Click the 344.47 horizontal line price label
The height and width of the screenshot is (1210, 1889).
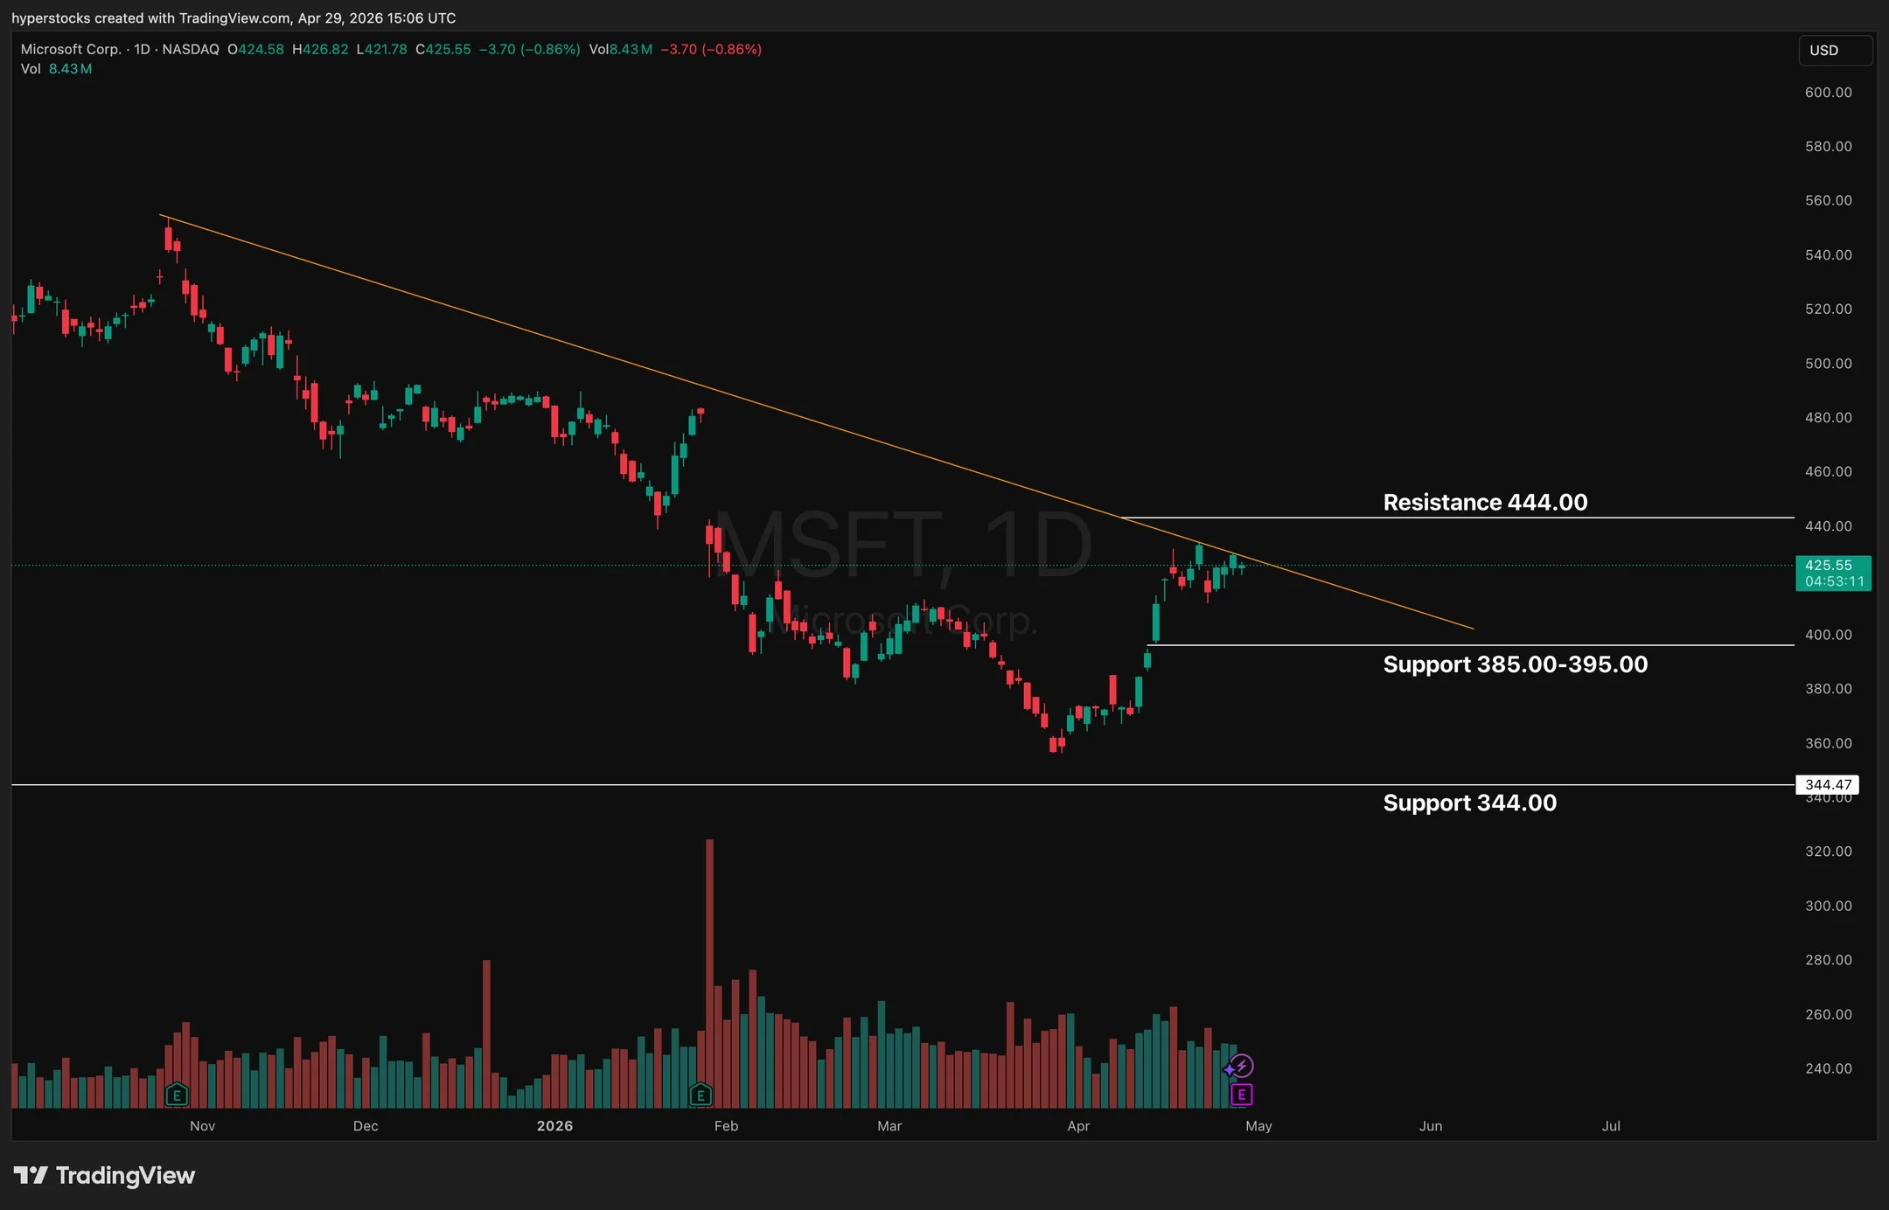(x=1827, y=784)
